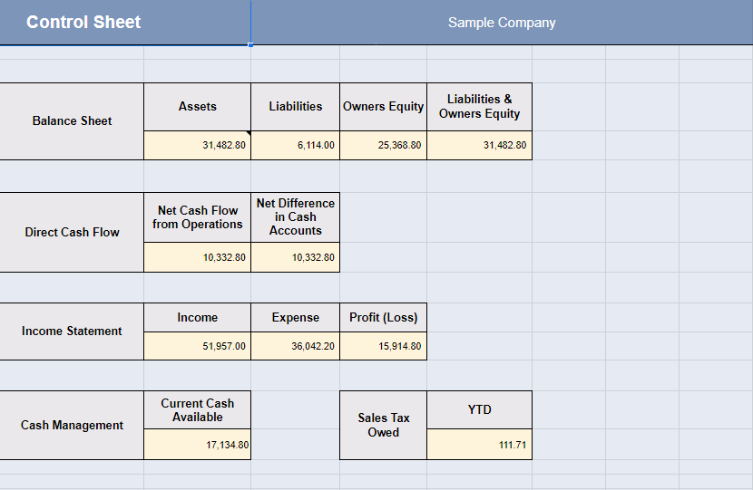This screenshot has width=753, height=490.
Task: Click the Income Statement label cell
Action: (72, 331)
